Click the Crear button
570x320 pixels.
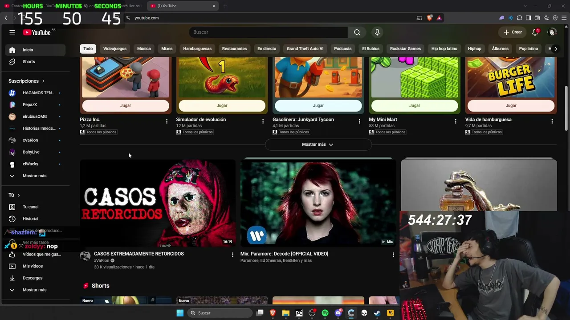pyautogui.click(x=513, y=32)
